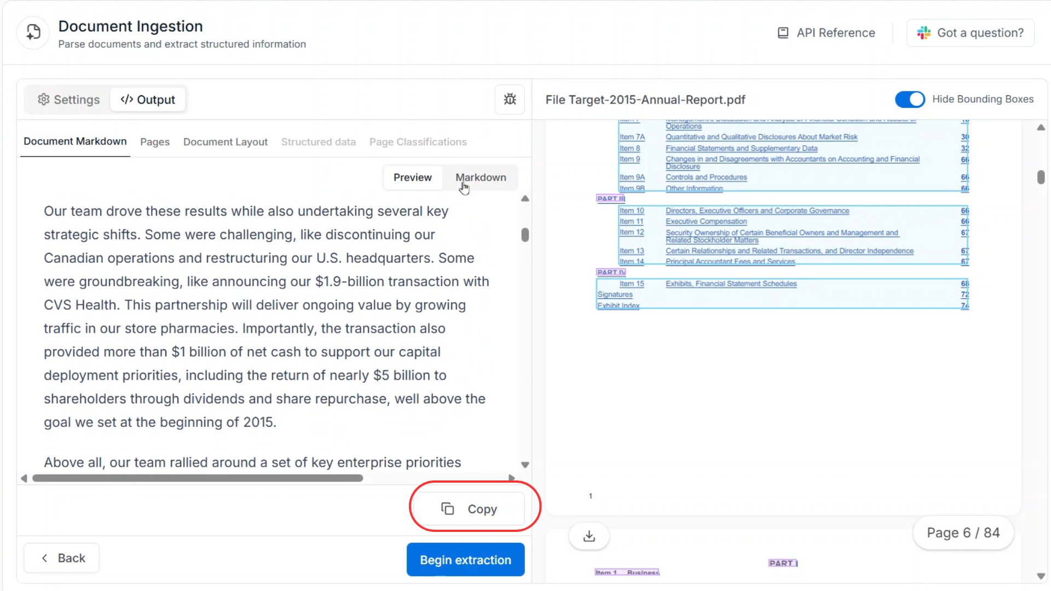Switch to the Pages tab
This screenshot has width=1051, height=591.
tap(155, 142)
